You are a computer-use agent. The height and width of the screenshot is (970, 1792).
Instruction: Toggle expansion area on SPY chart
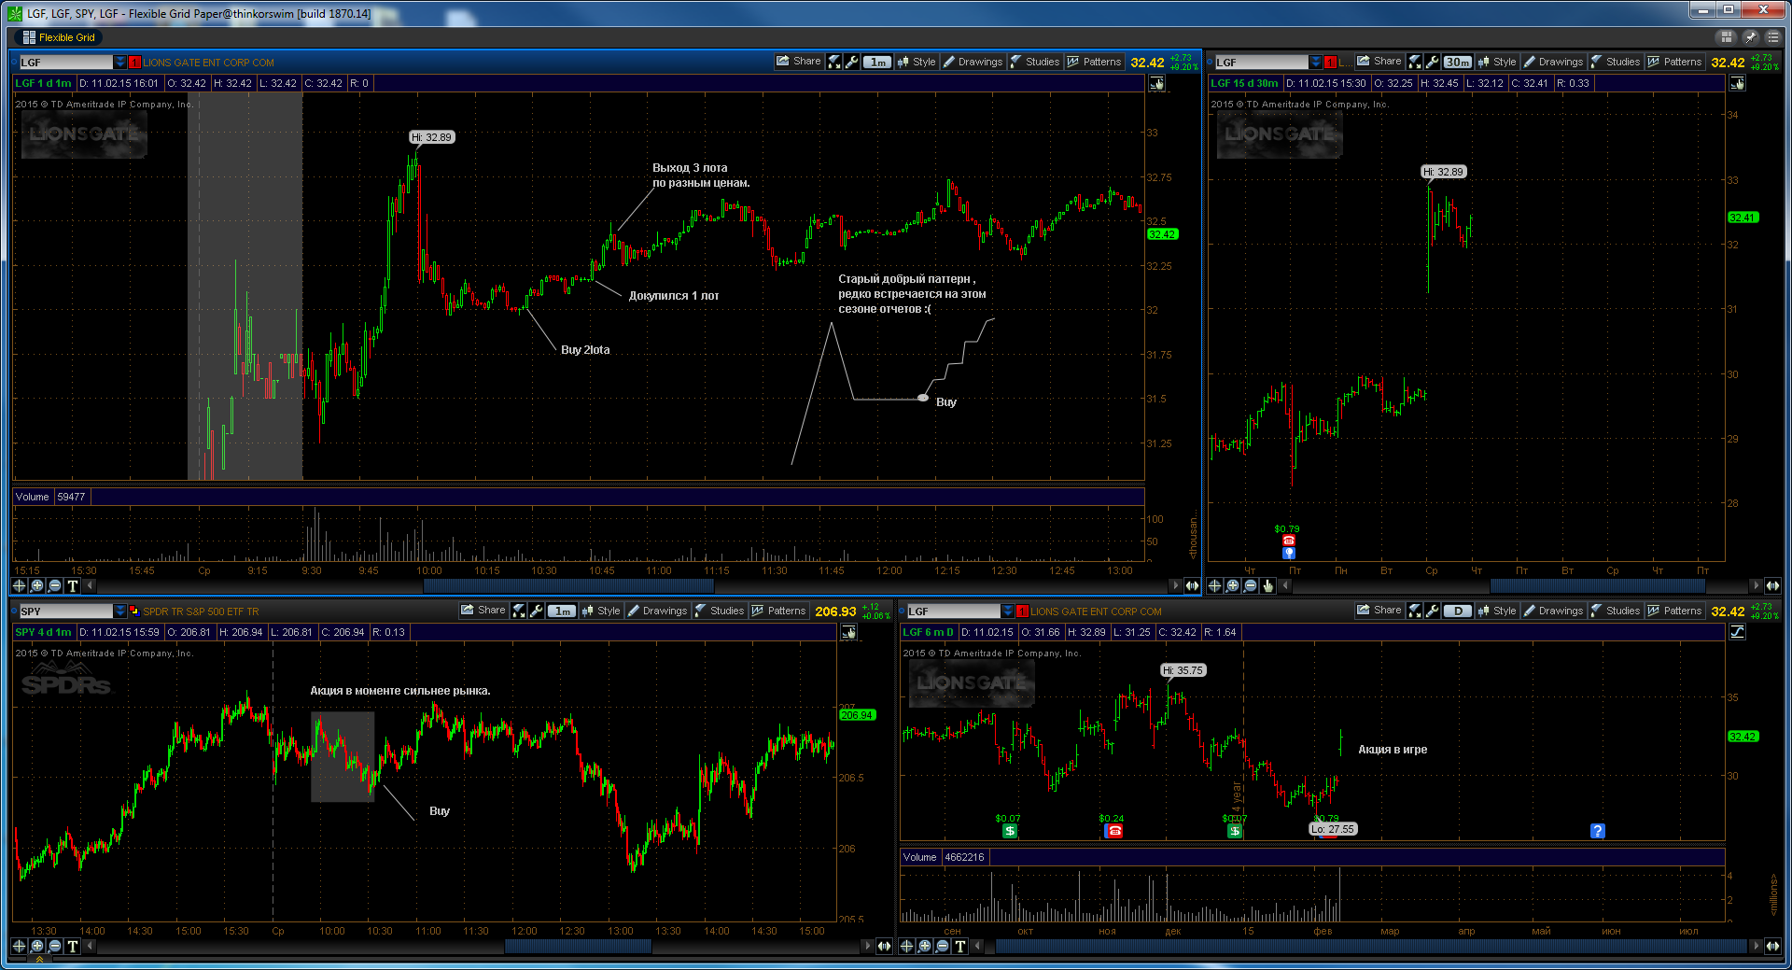[x=884, y=946]
